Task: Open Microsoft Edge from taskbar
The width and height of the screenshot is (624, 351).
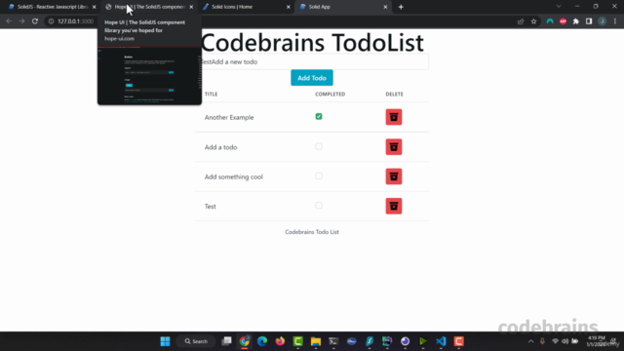Action: pos(262,341)
